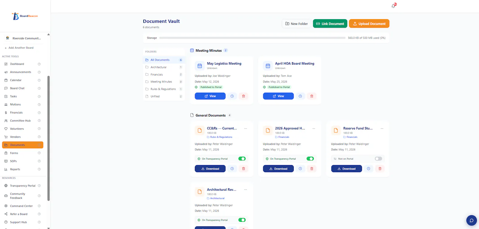
Task: Click the Upload Document button
Action: coord(369,24)
